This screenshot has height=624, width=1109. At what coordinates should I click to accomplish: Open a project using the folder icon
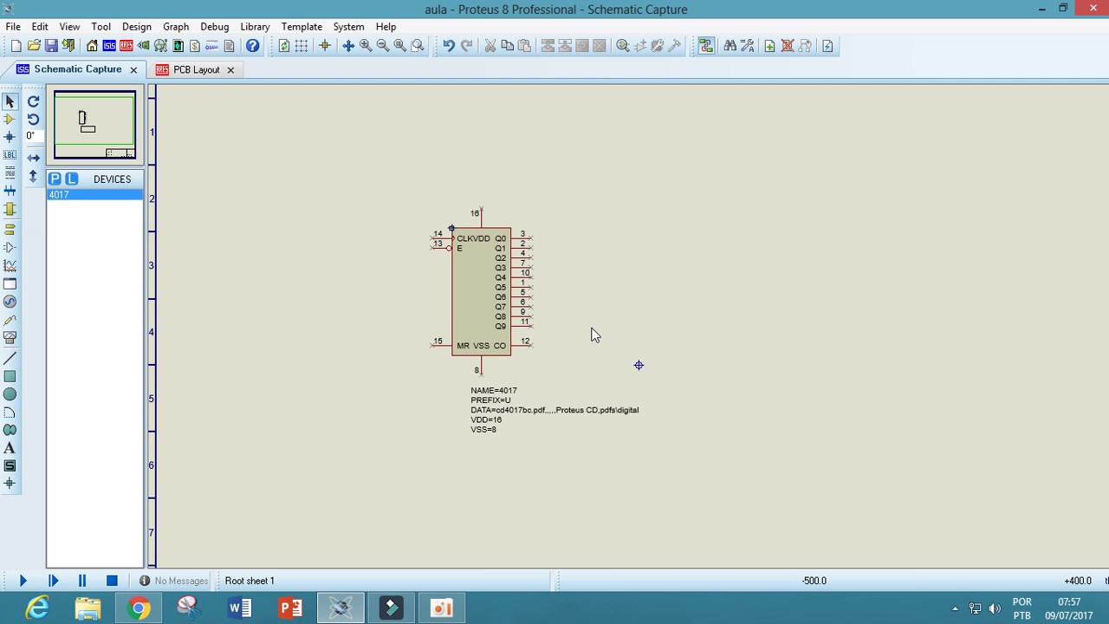click(x=34, y=46)
